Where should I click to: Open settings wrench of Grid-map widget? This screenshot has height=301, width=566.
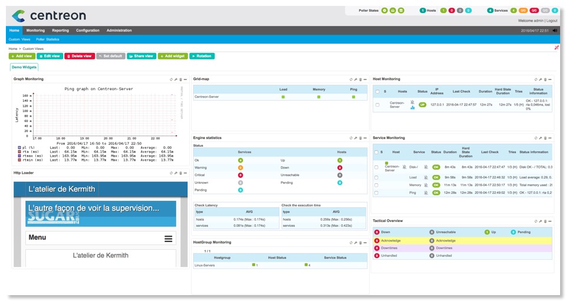(355, 79)
